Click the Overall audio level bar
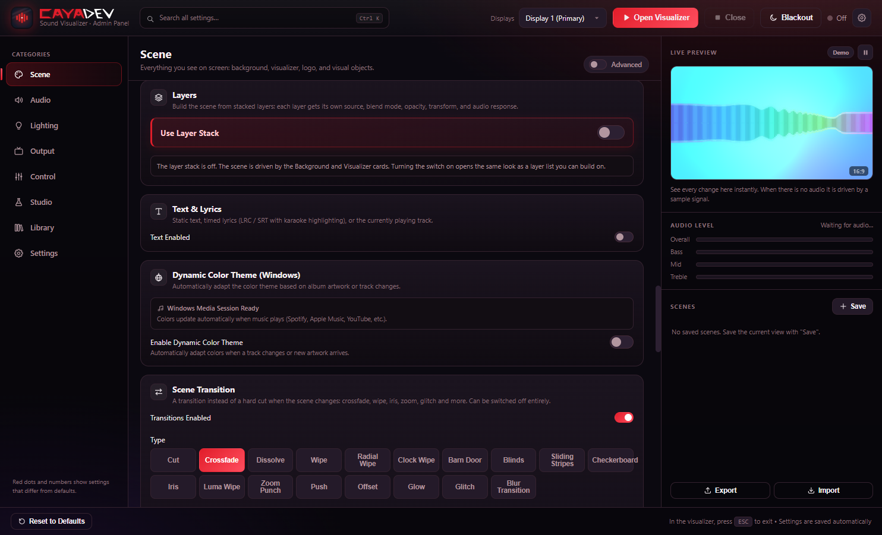The image size is (882, 535). 785,240
